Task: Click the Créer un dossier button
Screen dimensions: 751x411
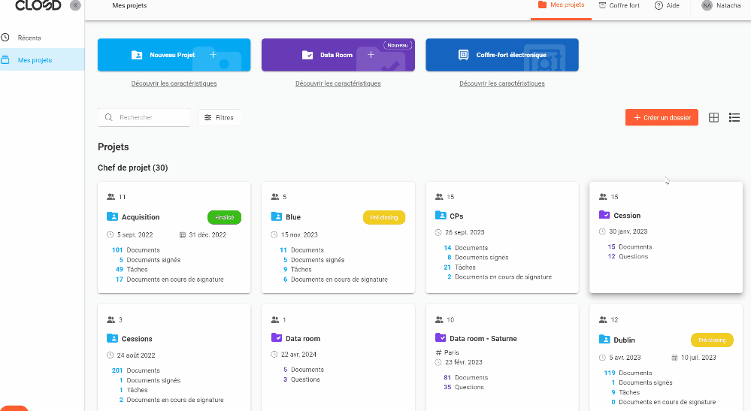Action: pyautogui.click(x=662, y=117)
